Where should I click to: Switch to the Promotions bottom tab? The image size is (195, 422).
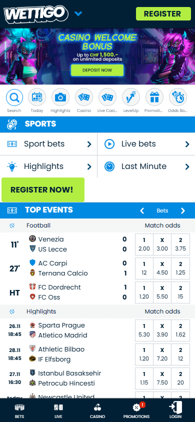click(136, 410)
